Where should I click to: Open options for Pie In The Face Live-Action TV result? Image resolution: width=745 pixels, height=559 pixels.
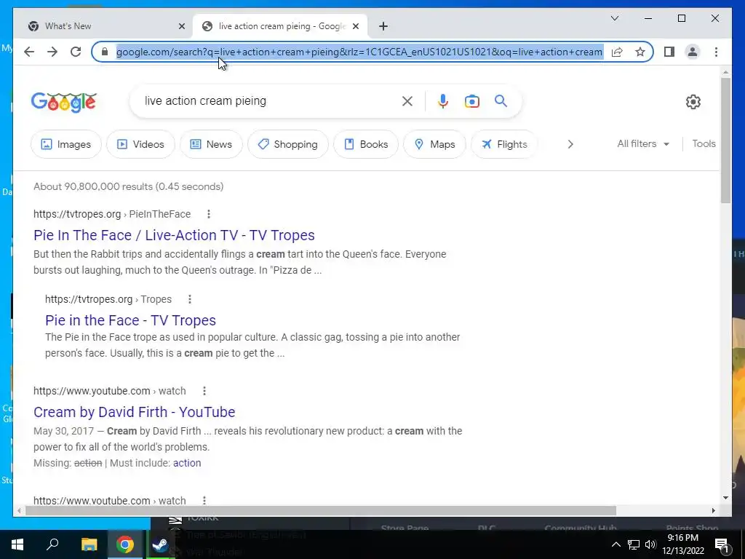[x=209, y=214]
